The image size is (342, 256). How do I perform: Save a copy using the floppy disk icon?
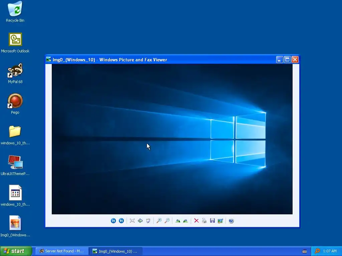pos(212,221)
